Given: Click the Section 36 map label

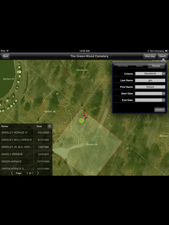Looking at the screenshot, I should 50,112.
